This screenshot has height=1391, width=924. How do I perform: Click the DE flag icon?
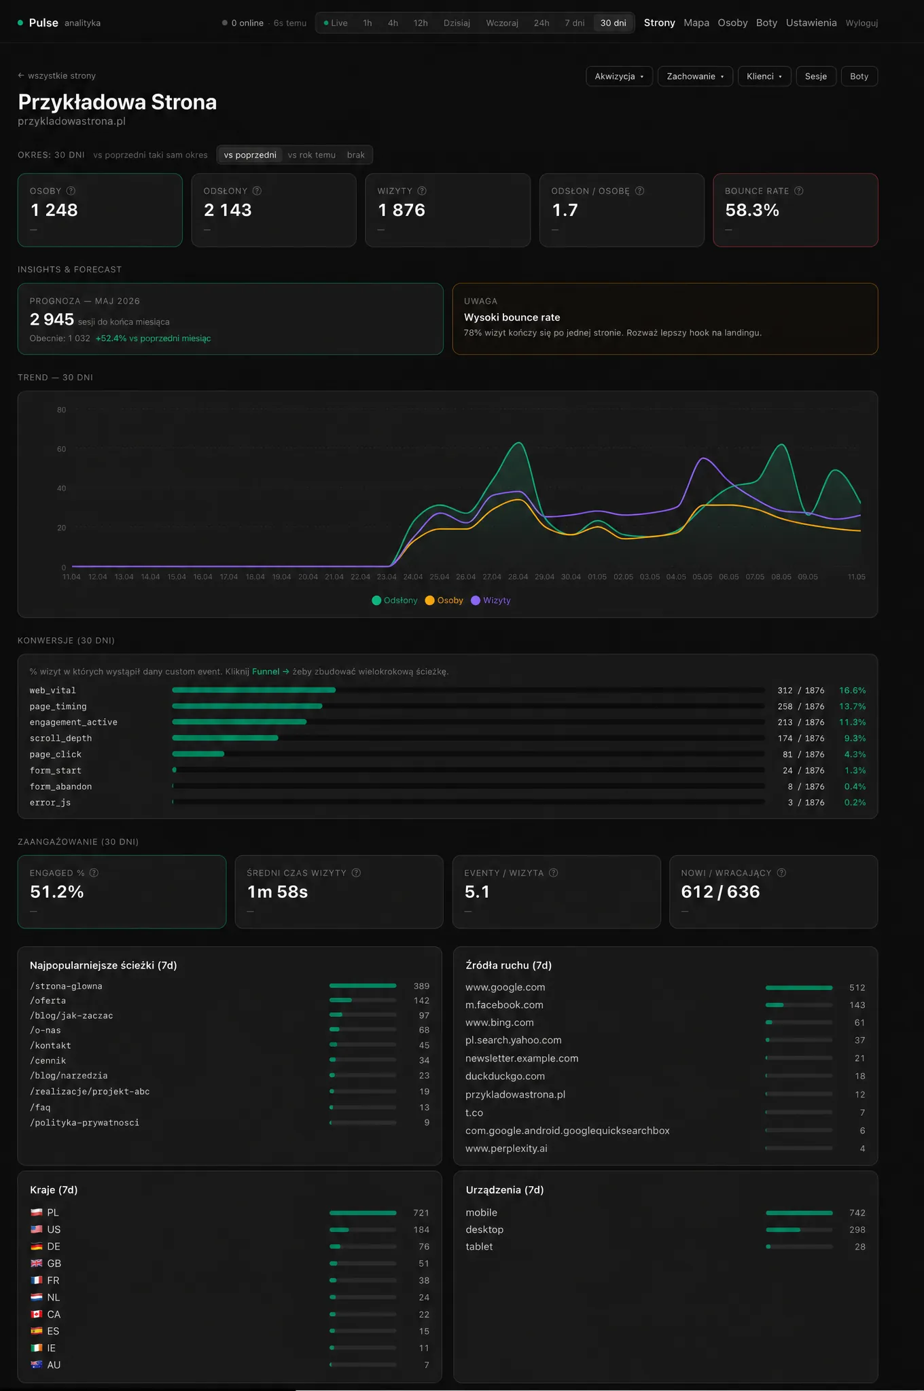click(x=37, y=1246)
